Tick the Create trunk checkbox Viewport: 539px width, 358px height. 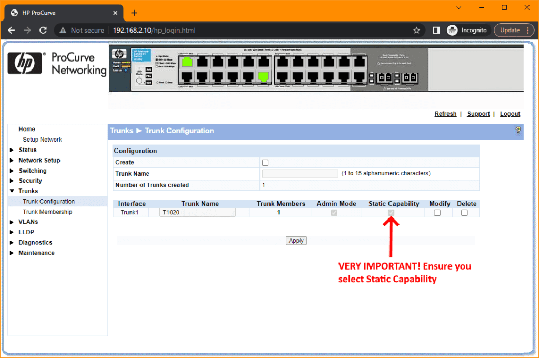pyautogui.click(x=265, y=163)
